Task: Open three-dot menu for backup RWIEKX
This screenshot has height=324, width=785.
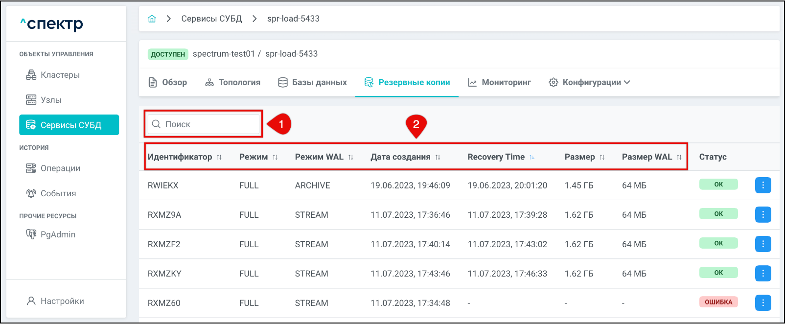Action: tap(762, 185)
